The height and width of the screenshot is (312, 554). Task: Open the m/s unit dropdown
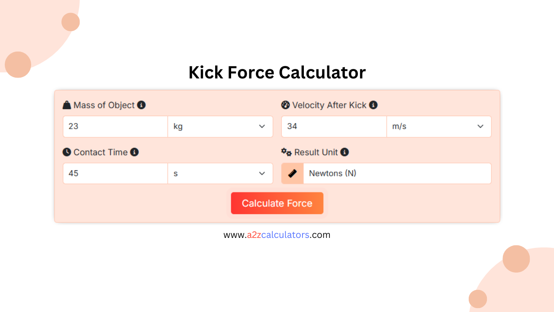pyautogui.click(x=439, y=127)
